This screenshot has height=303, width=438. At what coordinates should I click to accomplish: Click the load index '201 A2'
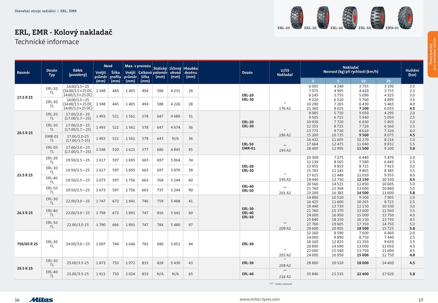tap(285, 193)
